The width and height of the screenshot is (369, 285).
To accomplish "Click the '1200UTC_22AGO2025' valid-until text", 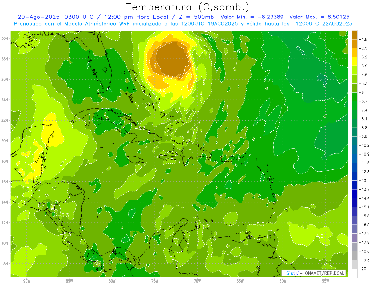I will pyautogui.click(x=324, y=23).
